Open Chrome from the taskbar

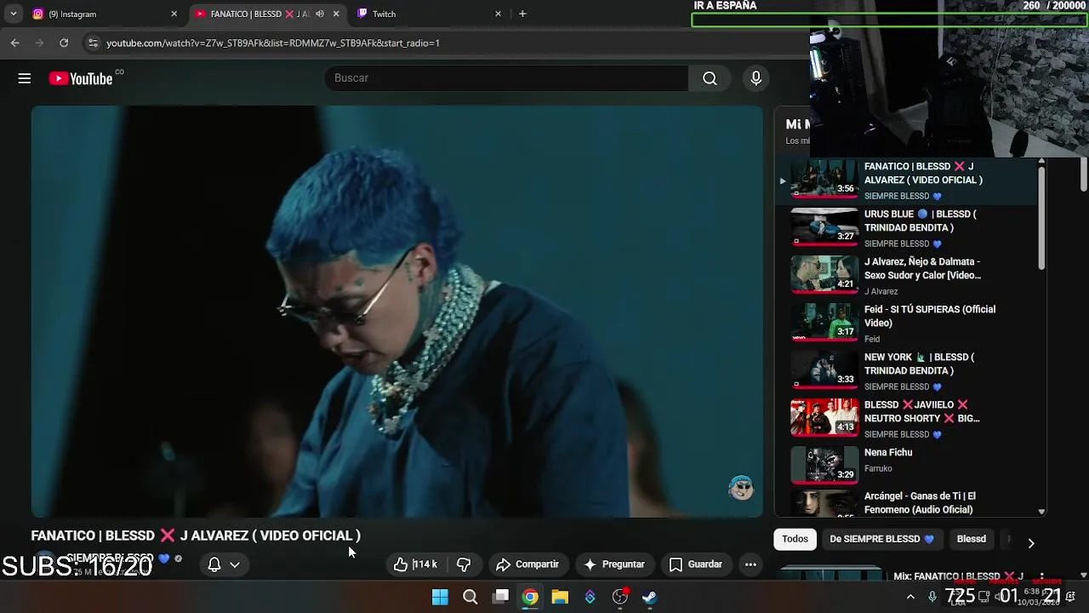point(530,597)
